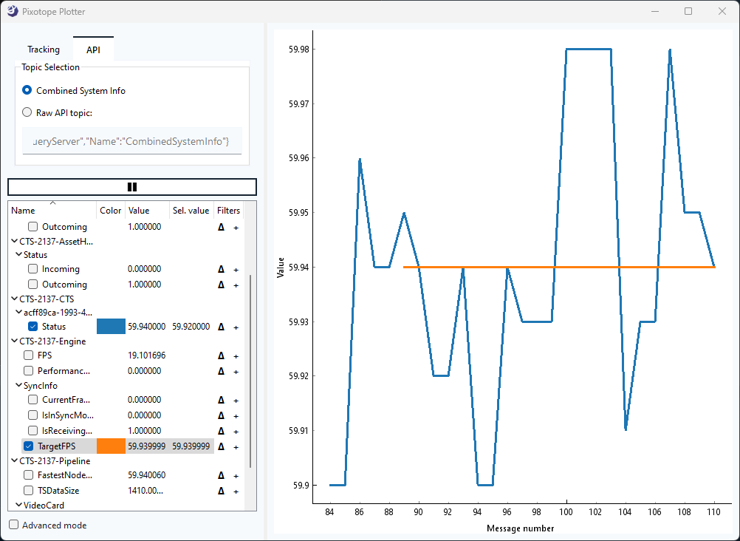Add a filter with plus on Status row
740x541 pixels.
point(236,327)
